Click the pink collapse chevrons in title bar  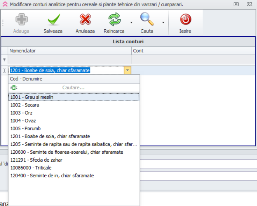[5, 5]
